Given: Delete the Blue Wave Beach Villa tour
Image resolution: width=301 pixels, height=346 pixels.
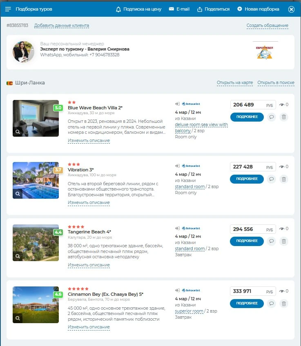Looking at the screenshot, I should [284, 117].
